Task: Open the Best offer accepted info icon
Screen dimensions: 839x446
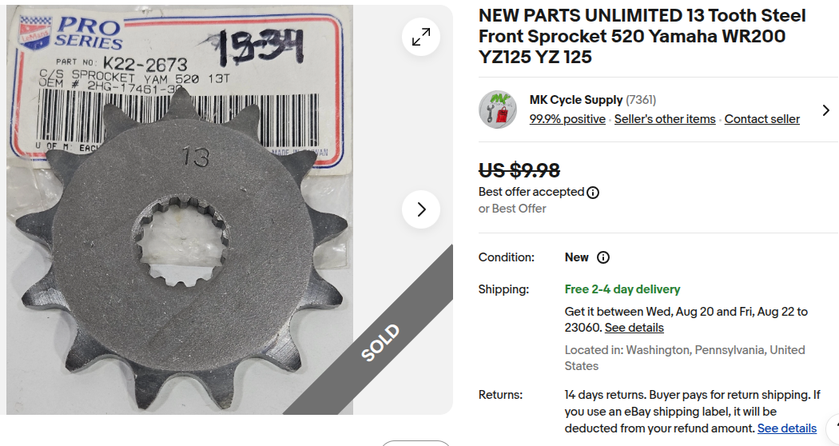Action: pyautogui.click(x=593, y=193)
